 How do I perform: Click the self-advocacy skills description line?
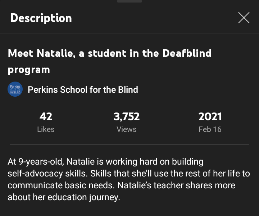coord(128,174)
